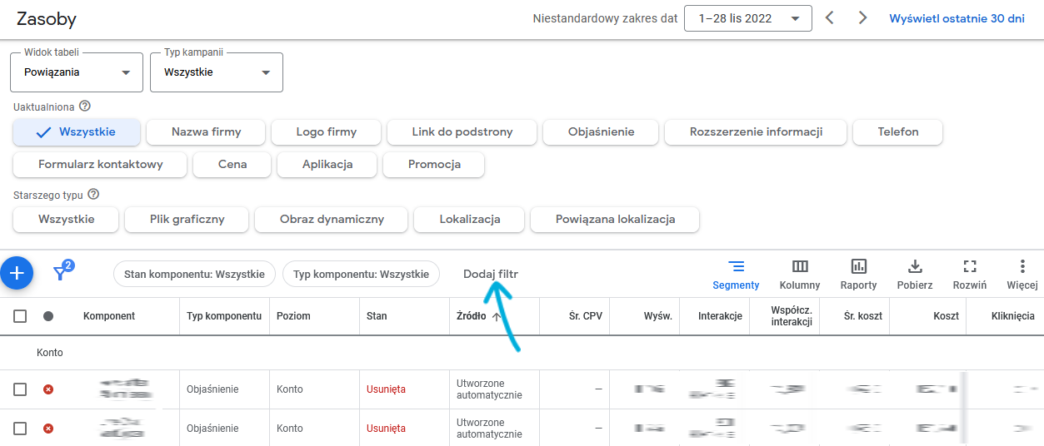Select the Formularz kontaktowy chip

100,164
